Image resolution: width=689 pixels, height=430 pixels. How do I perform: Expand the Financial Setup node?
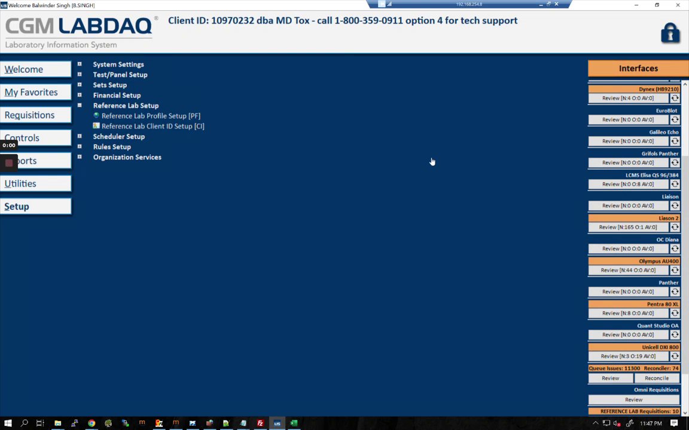(80, 95)
